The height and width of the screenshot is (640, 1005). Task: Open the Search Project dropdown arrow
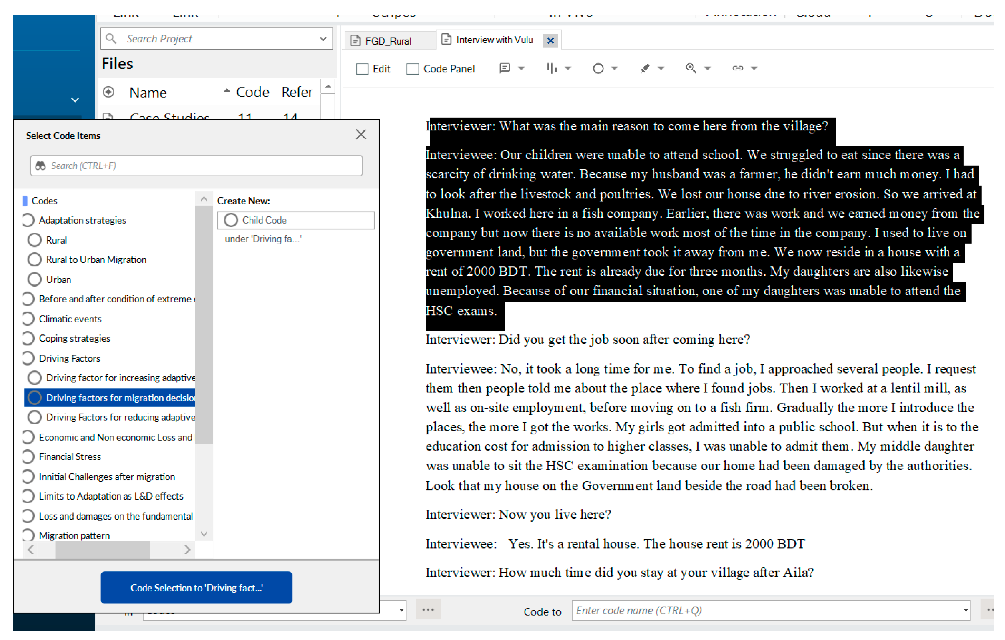coord(323,39)
